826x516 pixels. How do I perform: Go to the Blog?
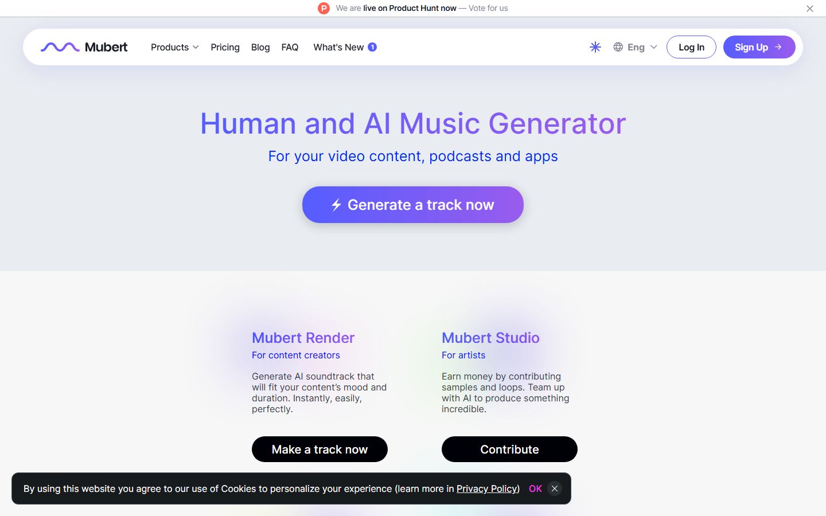pyautogui.click(x=260, y=47)
